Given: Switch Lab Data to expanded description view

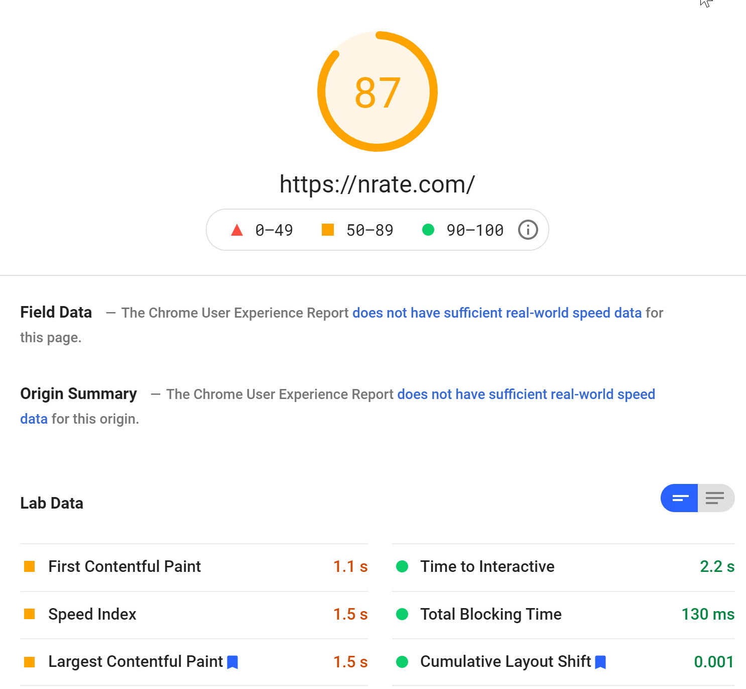Looking at the screenshot, I should click(716, 498).
